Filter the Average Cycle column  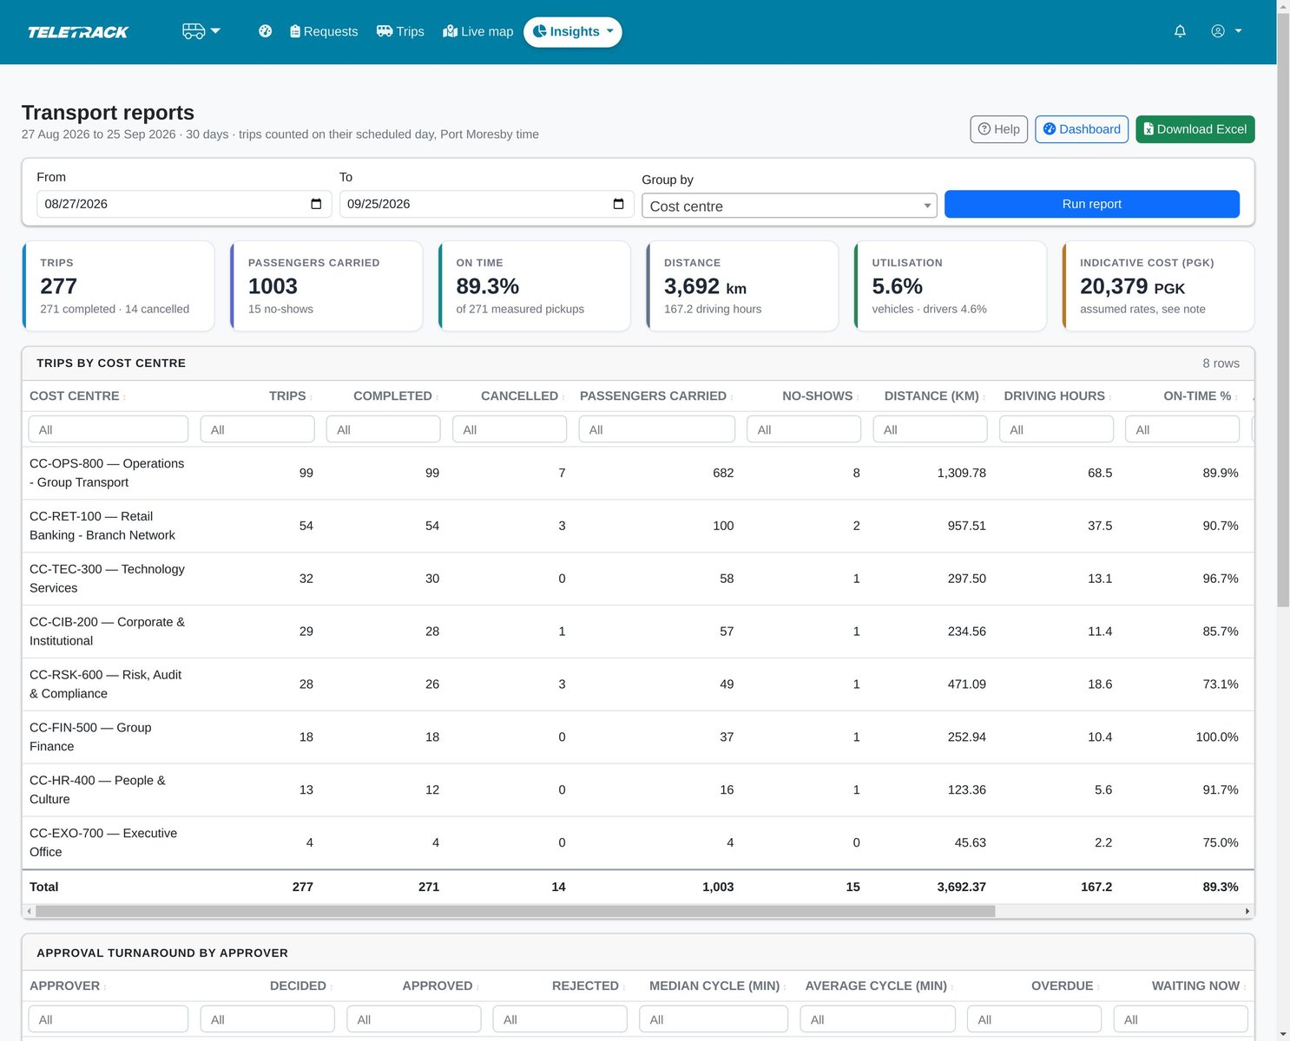pos(878,1019)
